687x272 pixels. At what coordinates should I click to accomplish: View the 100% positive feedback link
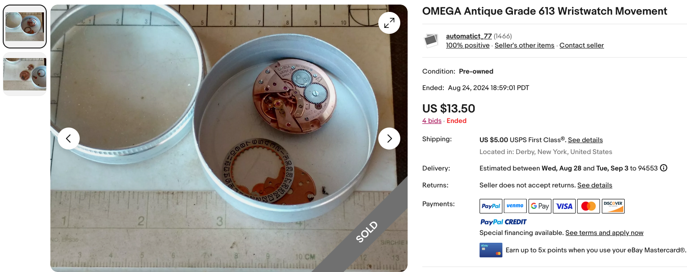tap(467, 45)
